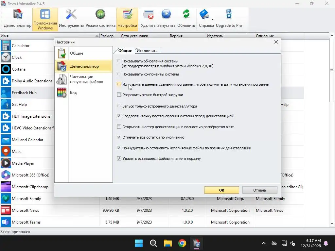Open taskbar Search
Screen dimensions: 335x251
point(153,243)
